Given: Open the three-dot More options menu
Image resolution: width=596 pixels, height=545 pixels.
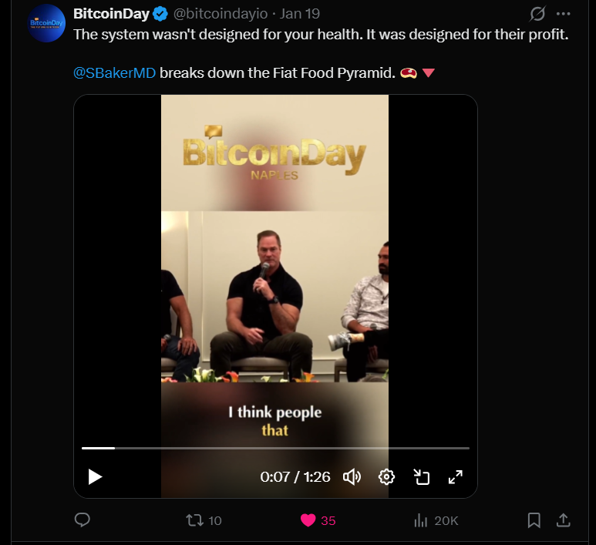Looking at the screenshot, I should point(563,14).
